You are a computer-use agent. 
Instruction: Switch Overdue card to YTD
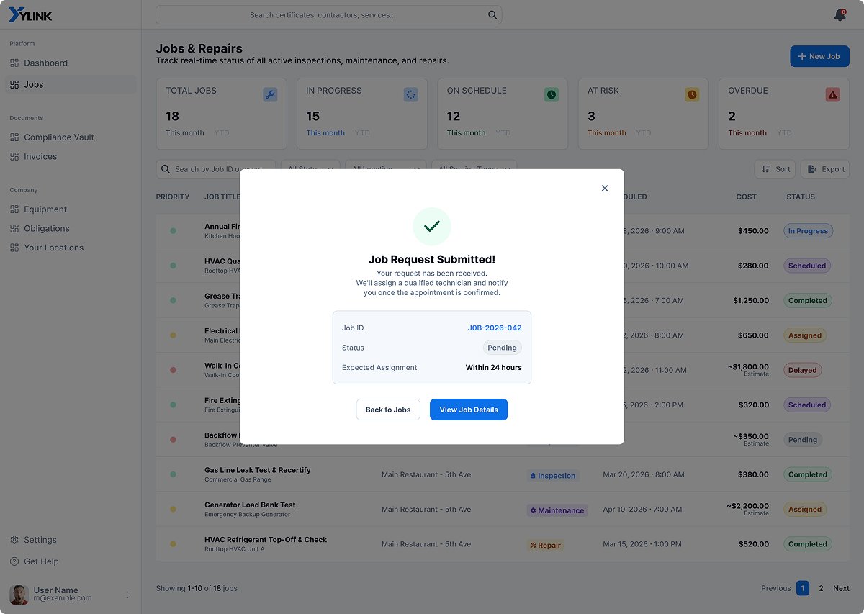784,133
